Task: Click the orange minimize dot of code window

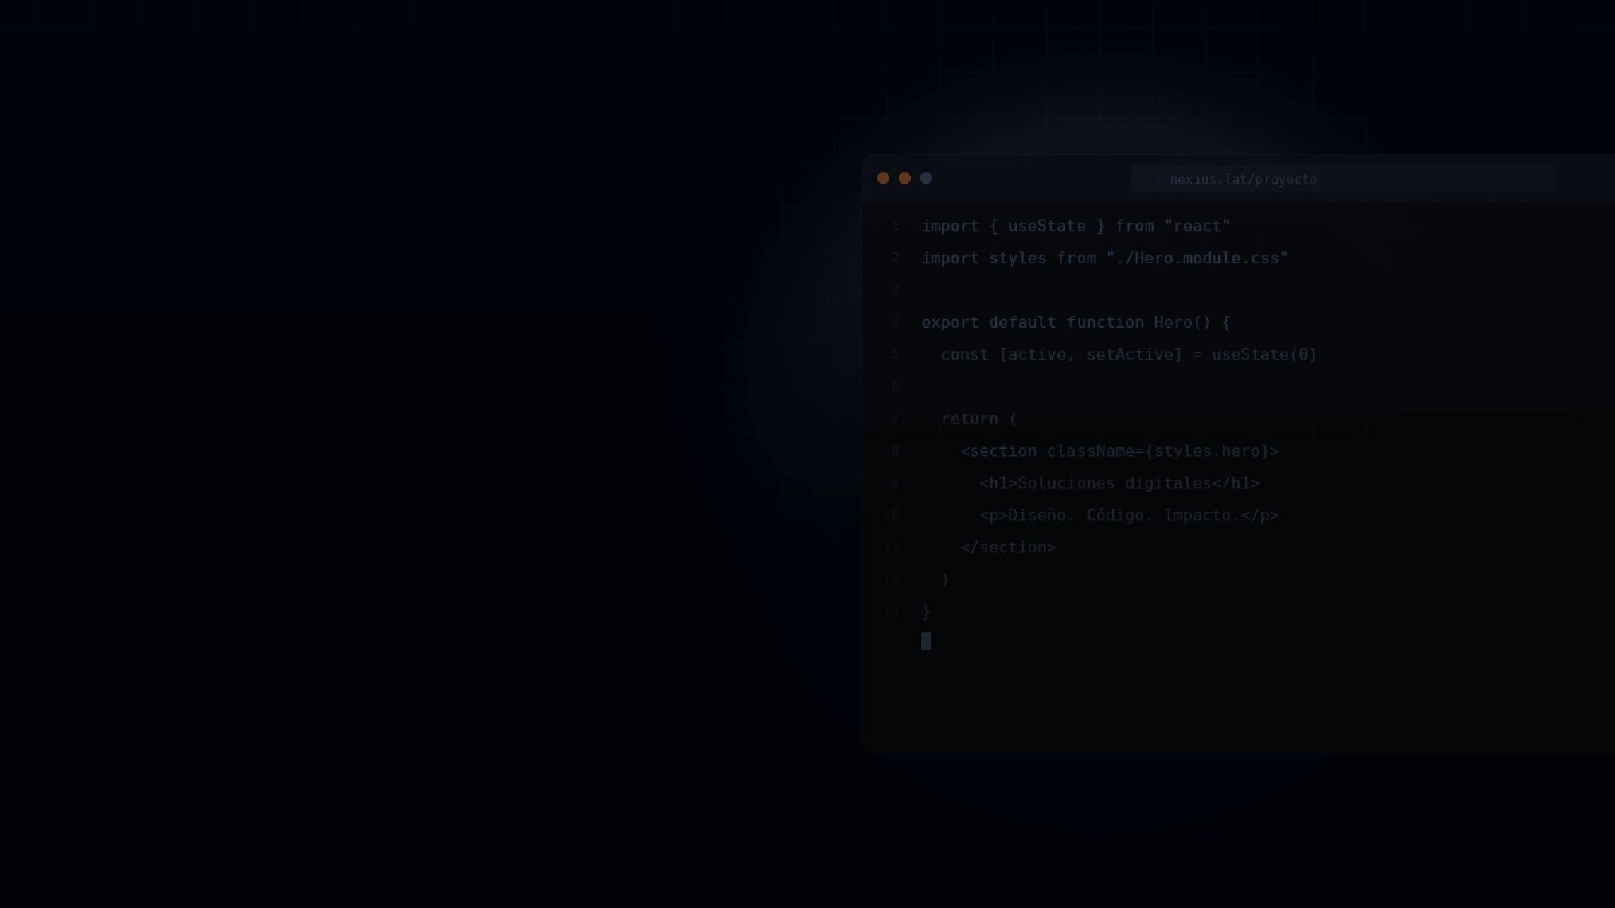Action: 905,178
